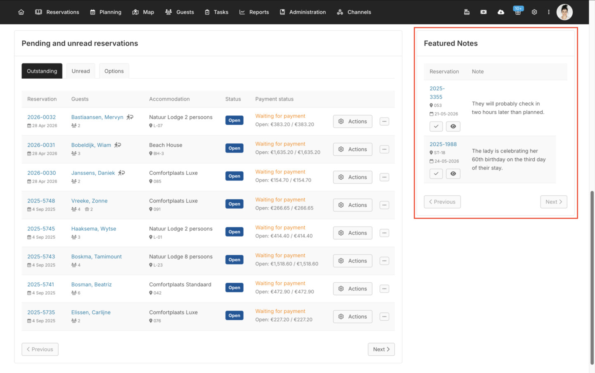This screenshot has height=373, width=595.
Task: Mark note for 2025-1988 as done
Action: click(436, 174)
